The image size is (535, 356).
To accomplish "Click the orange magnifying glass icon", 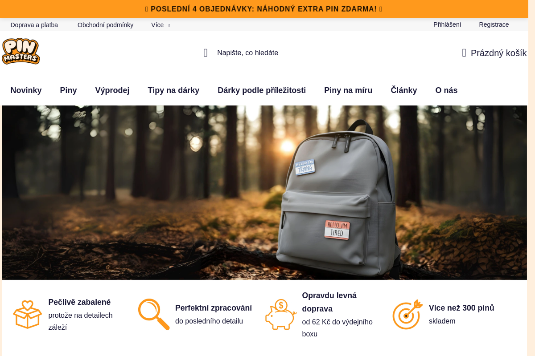I will pos(154,314).
